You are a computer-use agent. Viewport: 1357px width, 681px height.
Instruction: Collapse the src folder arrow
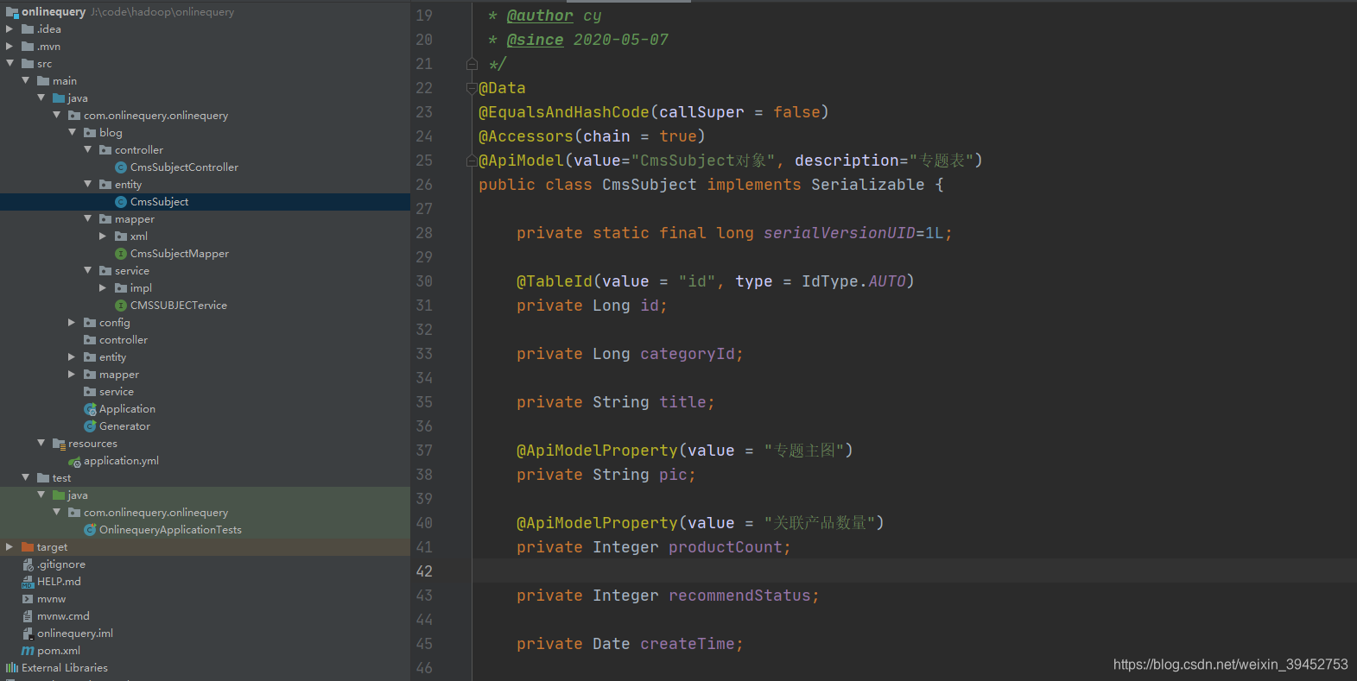[x=10, y=63]
